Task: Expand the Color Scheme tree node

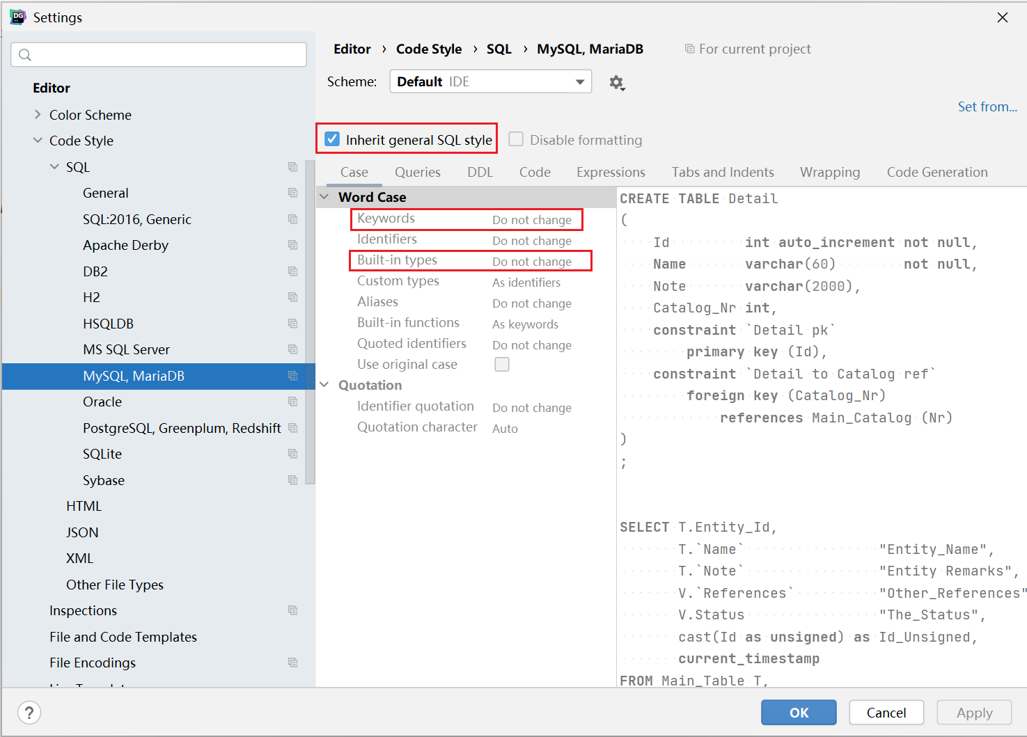Action: (x=38, y=115)
